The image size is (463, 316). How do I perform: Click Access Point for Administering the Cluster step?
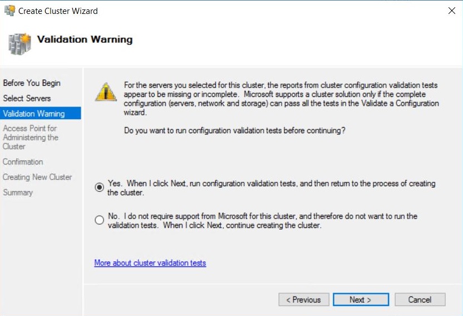tap(31, 137)
